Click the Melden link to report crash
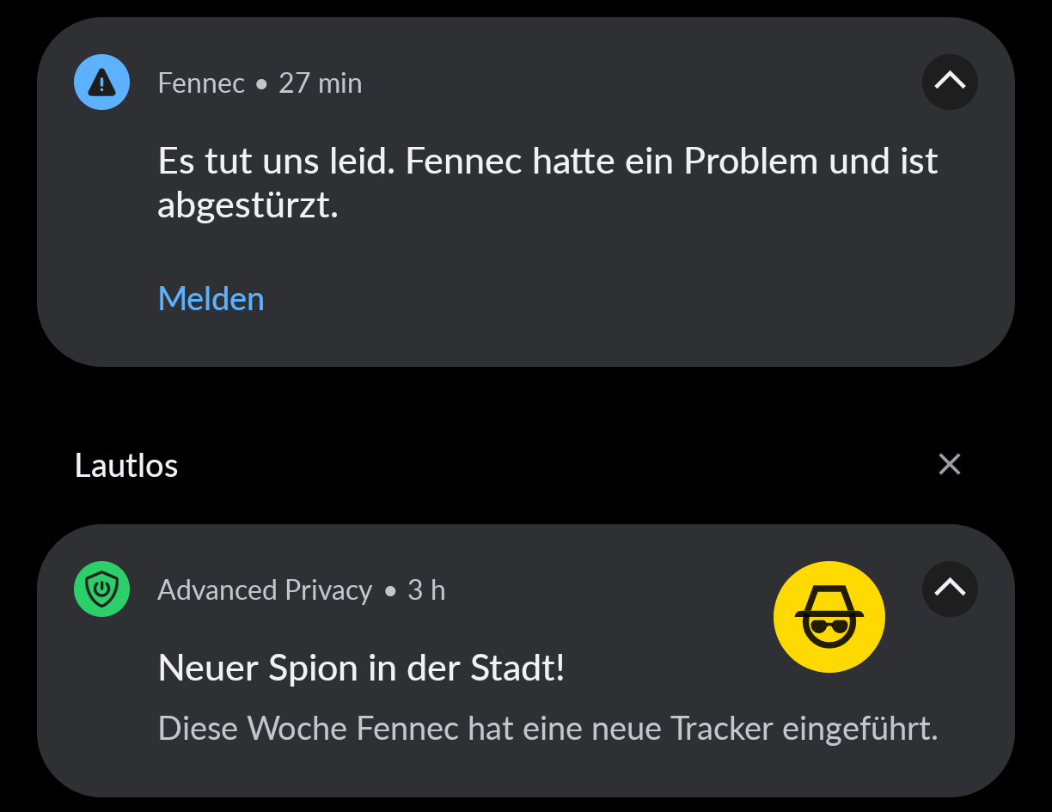The image size is (1052, 812). [211, 298]
